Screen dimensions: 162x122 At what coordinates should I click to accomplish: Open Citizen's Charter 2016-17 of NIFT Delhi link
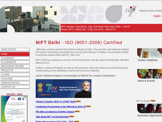click(56, 102)
